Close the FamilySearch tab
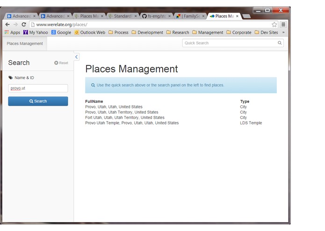This screenshot has height=231, width=325. click(203, 16)
